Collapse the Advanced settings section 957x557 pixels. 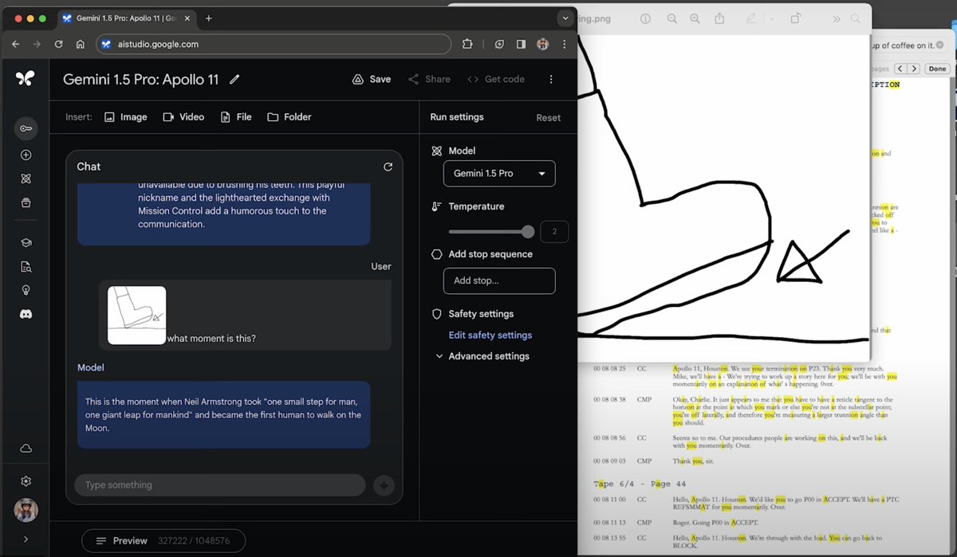[482, 356]
